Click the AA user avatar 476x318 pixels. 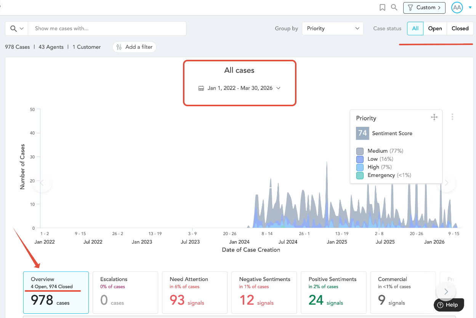coord(457,8)
